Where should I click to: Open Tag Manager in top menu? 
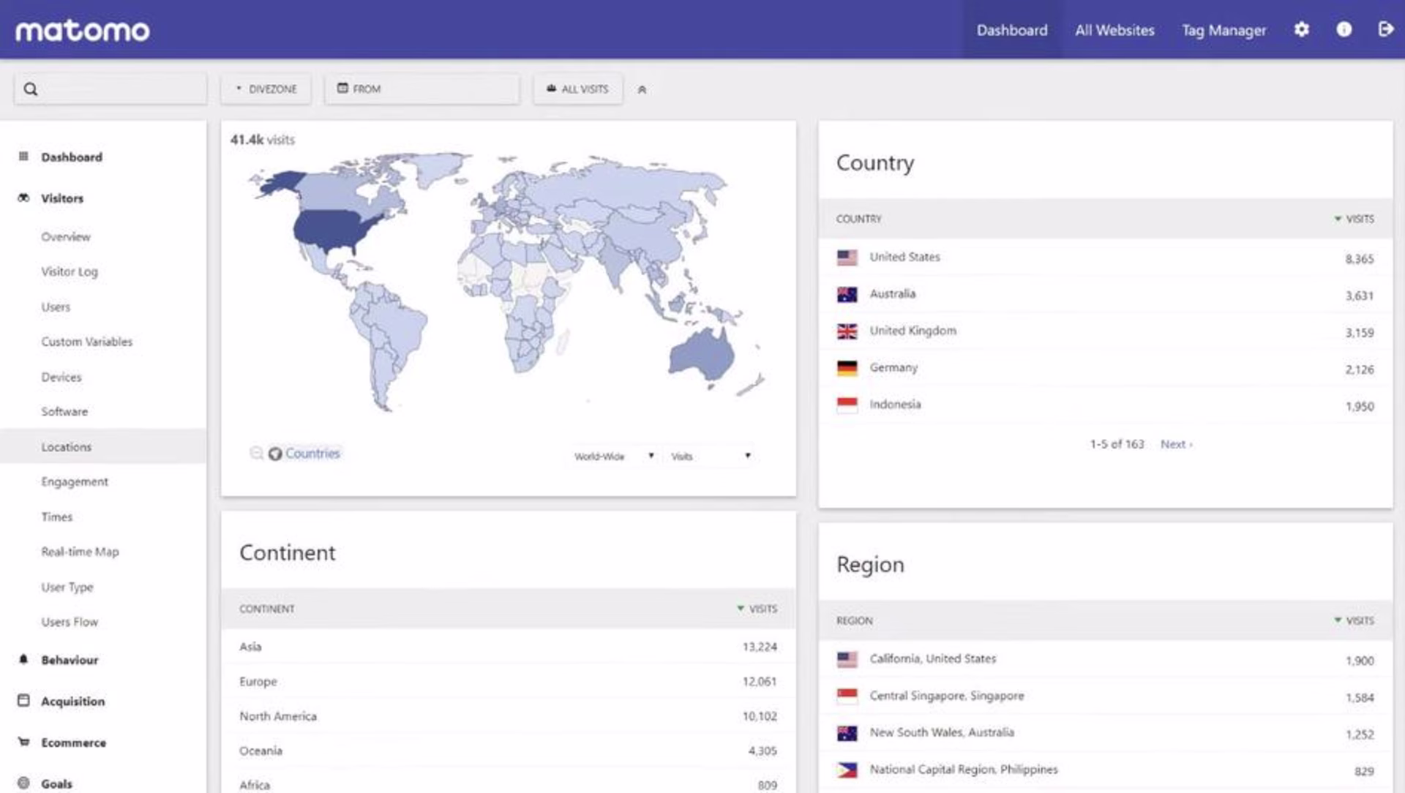pyautogui.click(x=1224, y=30)
